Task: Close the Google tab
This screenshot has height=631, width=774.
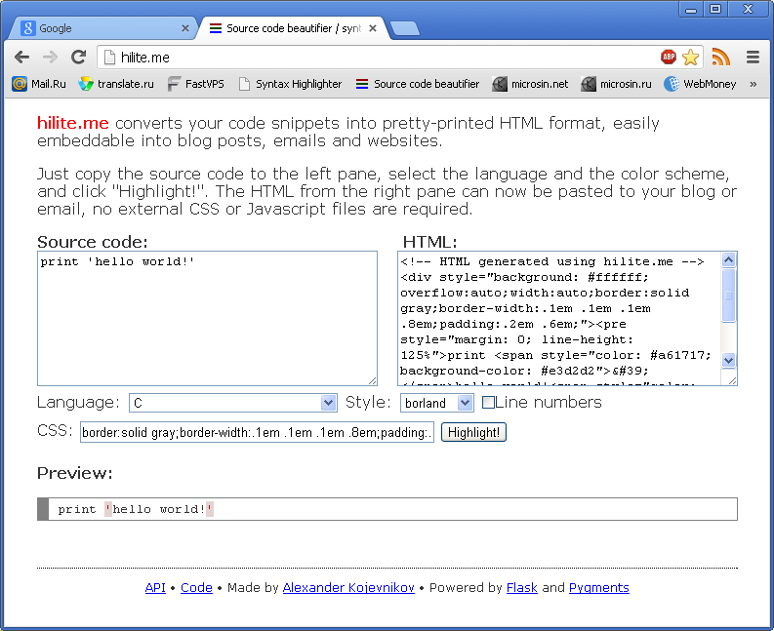Action: tap(185, 28)
